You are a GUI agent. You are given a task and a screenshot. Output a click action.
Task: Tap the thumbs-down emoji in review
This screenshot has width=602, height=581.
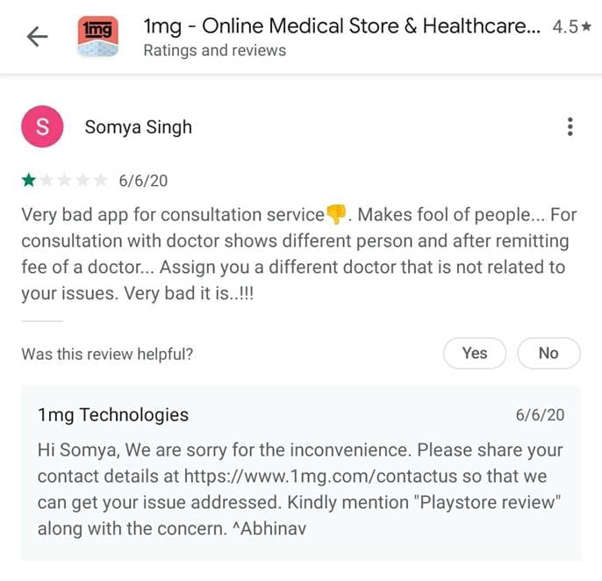tap(336, 214)
